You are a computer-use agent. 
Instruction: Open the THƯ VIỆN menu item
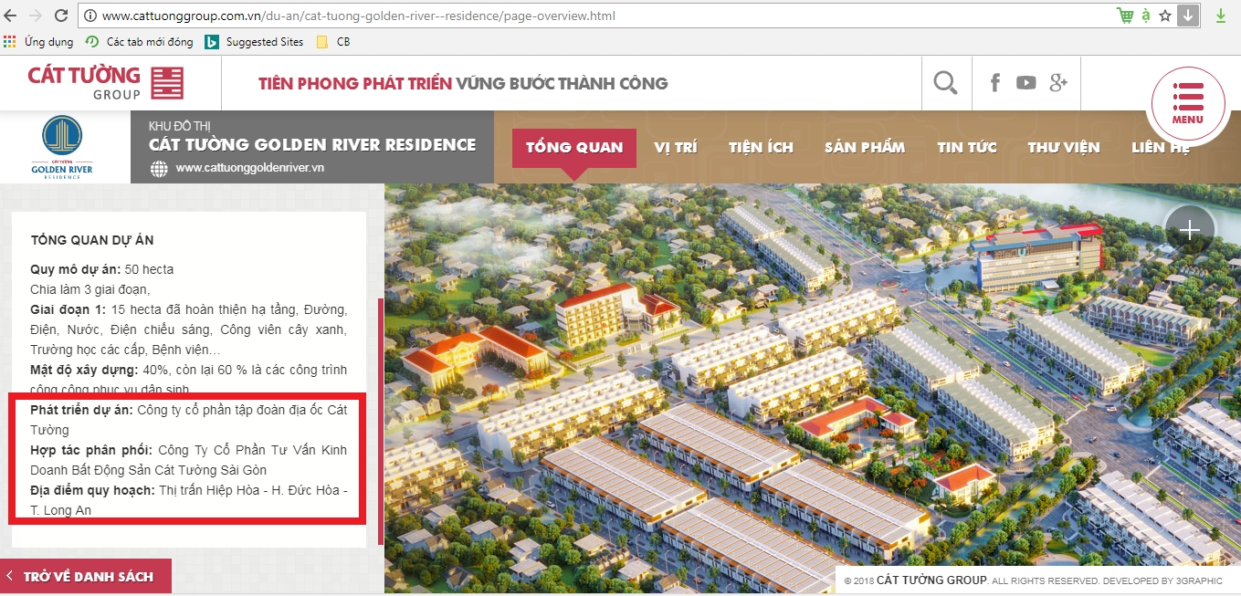tap(1063, 148)
